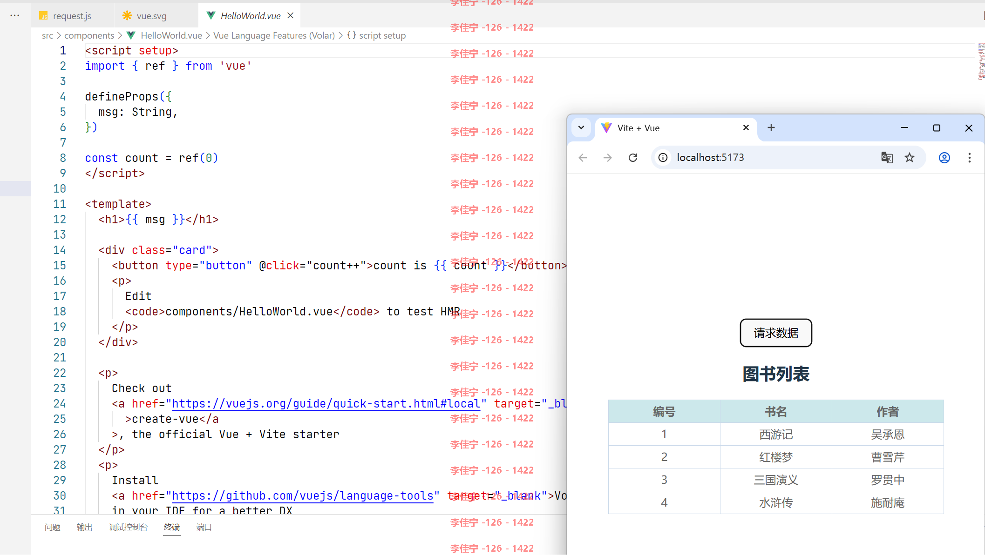
Task: Open the browser profile icon
Action: click(944, 158)
